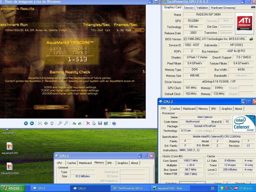Select Graphics Card tab in GPU-Z
Viewport: 256px width, 192px height.
click(172, 7)
